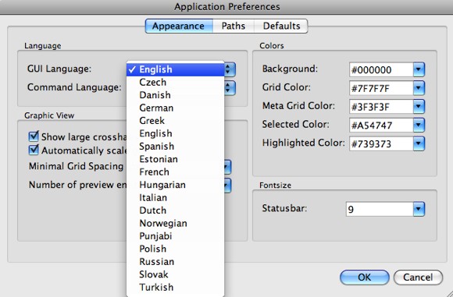The image size is (453, 297).
Task: Expand the Selected Color dropdown arrow
Action: coord(419,125)
